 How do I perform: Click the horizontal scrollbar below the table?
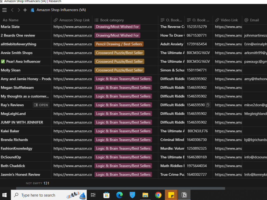coord(121,188)
